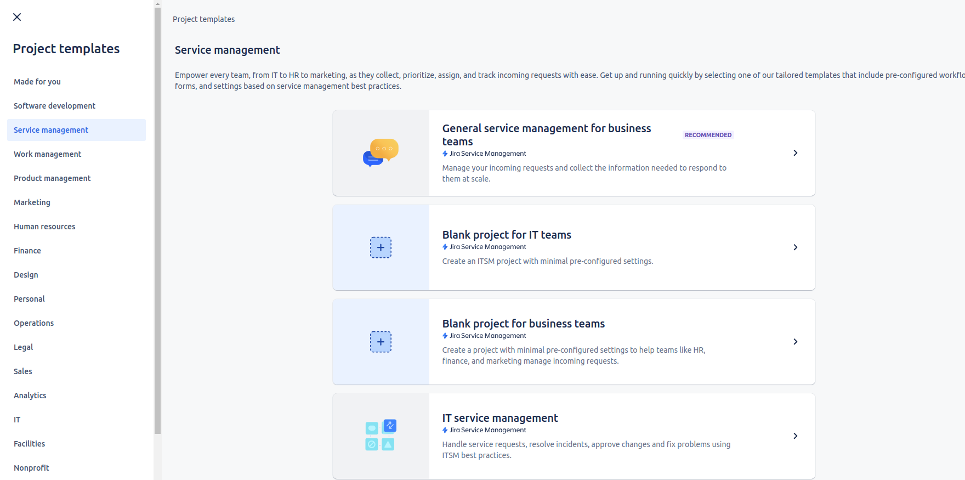The width and height of the screenshot is (965, 480).
Task: Click the dashed plus icon for Blank IT project
Action: coord(381,247)
